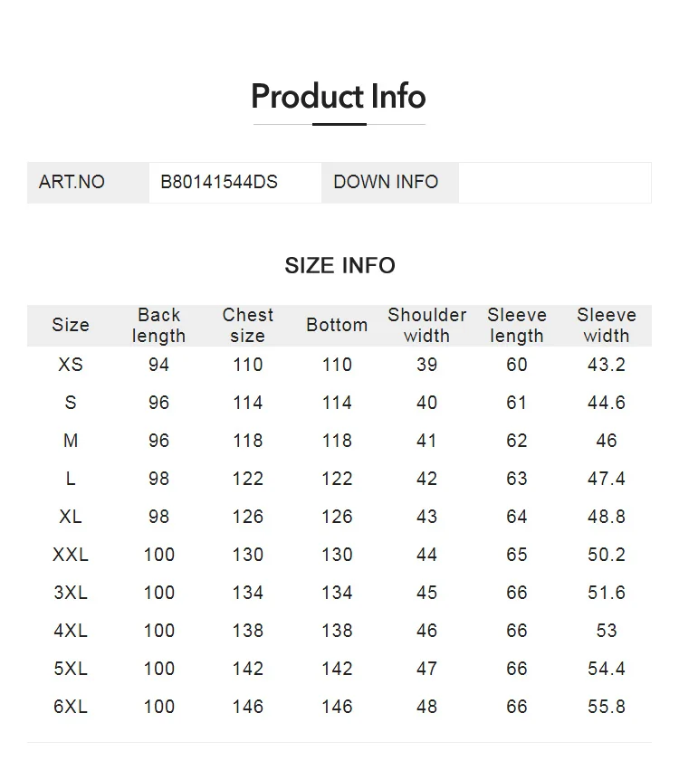Select article number B80141544DS

tap(219, 182)
